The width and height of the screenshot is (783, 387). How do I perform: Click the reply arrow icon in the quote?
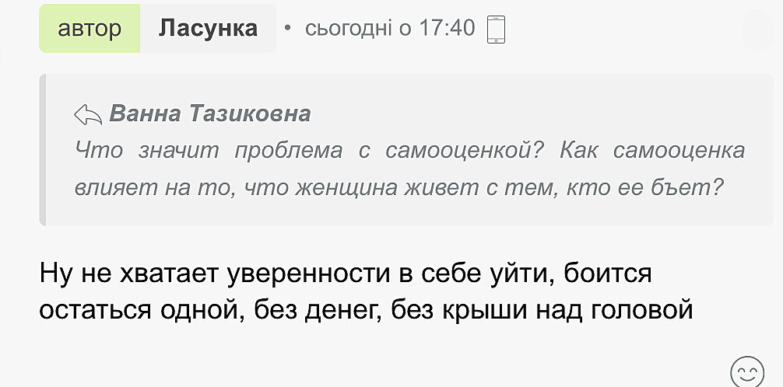[88, 115]
